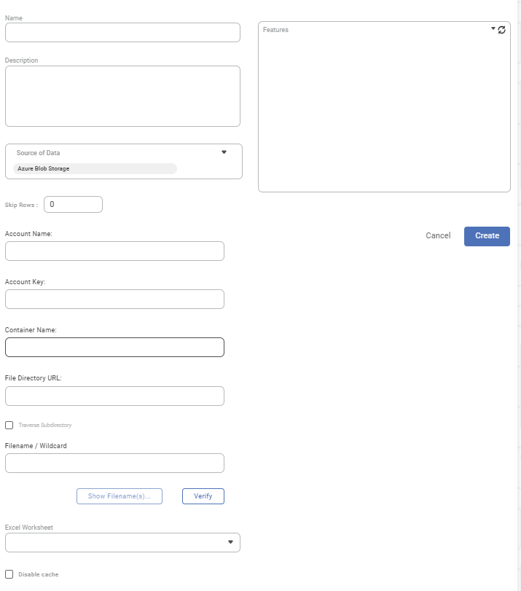Cancel the form
The height and width of the screenshot is (591, 521).
click(438, 236)
